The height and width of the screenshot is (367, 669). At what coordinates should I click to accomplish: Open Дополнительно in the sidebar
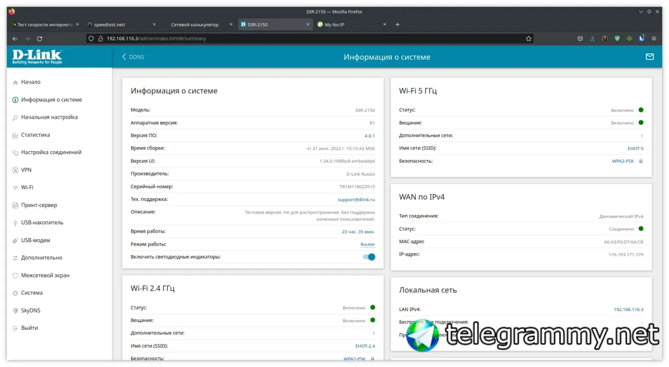coord(41,258)
